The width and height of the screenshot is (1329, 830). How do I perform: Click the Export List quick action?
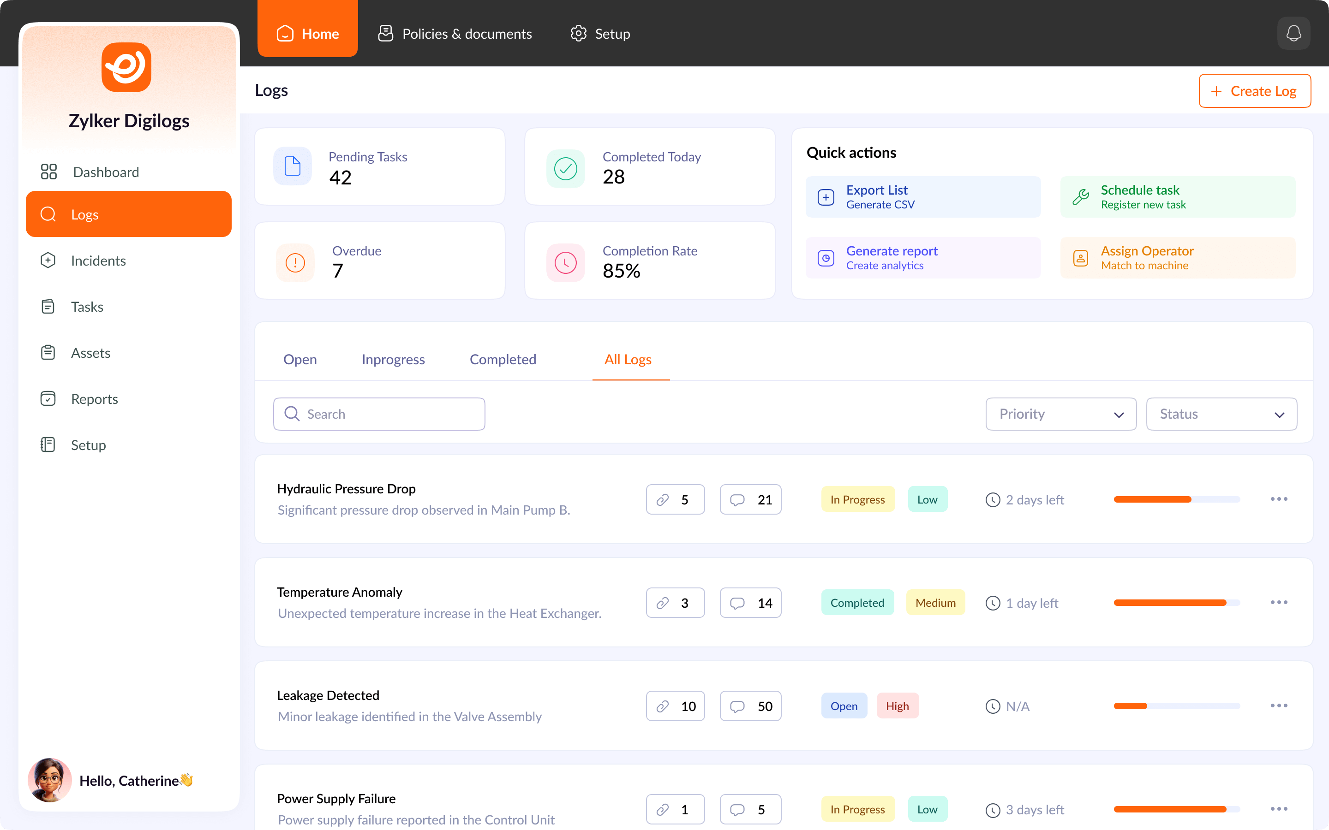(x=922, y=197)
